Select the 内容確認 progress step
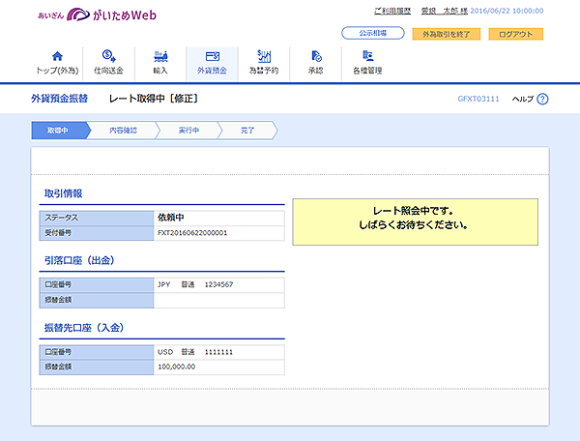The image size is (580, 441). pos(123,131)
